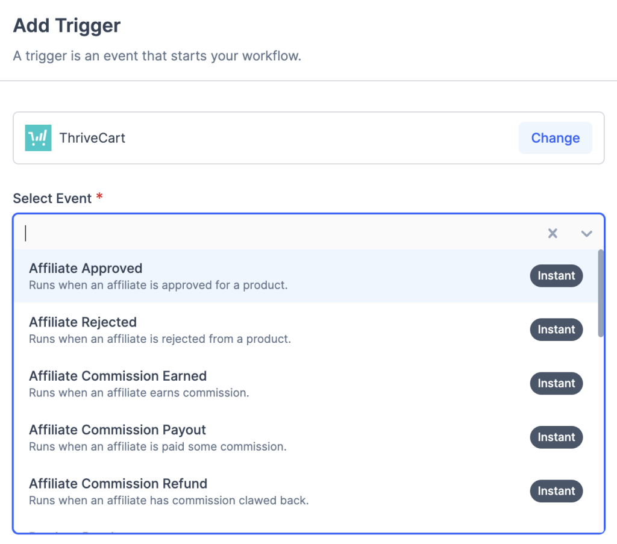Click the Instant badge for Commission Payout
The height and width of the screenshot is (544, 617).
pyautogui.click(x=556, y=437)
